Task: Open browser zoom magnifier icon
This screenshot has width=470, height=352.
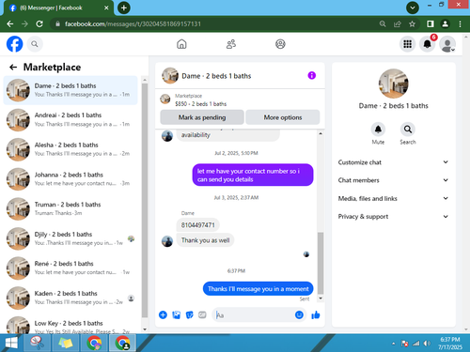Action: click(x=383, y=23)
